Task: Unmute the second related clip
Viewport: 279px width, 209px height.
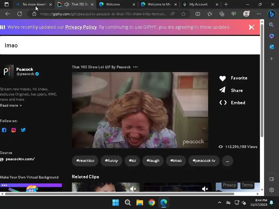Action: coord(205,189)
